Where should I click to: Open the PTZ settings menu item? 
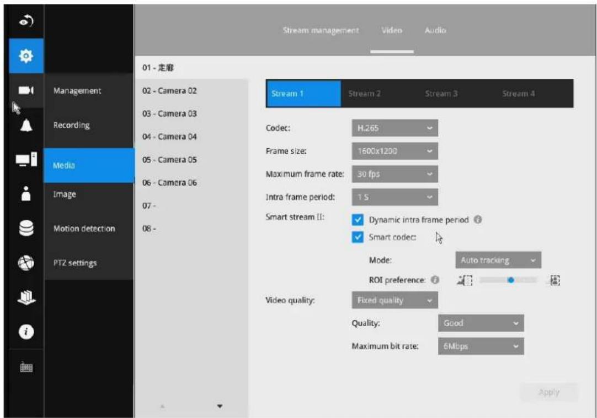click(89, 263)
